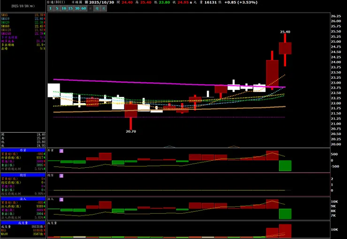The image size is (347, 239).
Task: Click the small icon before 2025/10/30 header
Action: (86, 2)
